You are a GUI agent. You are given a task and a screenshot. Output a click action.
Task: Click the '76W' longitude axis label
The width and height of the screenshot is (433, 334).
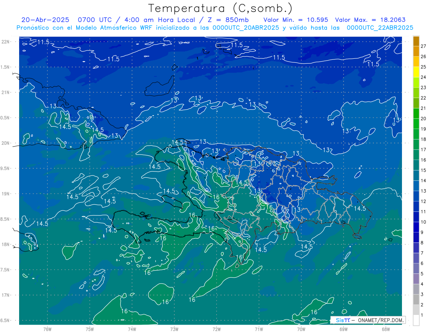tap(47, 329)
